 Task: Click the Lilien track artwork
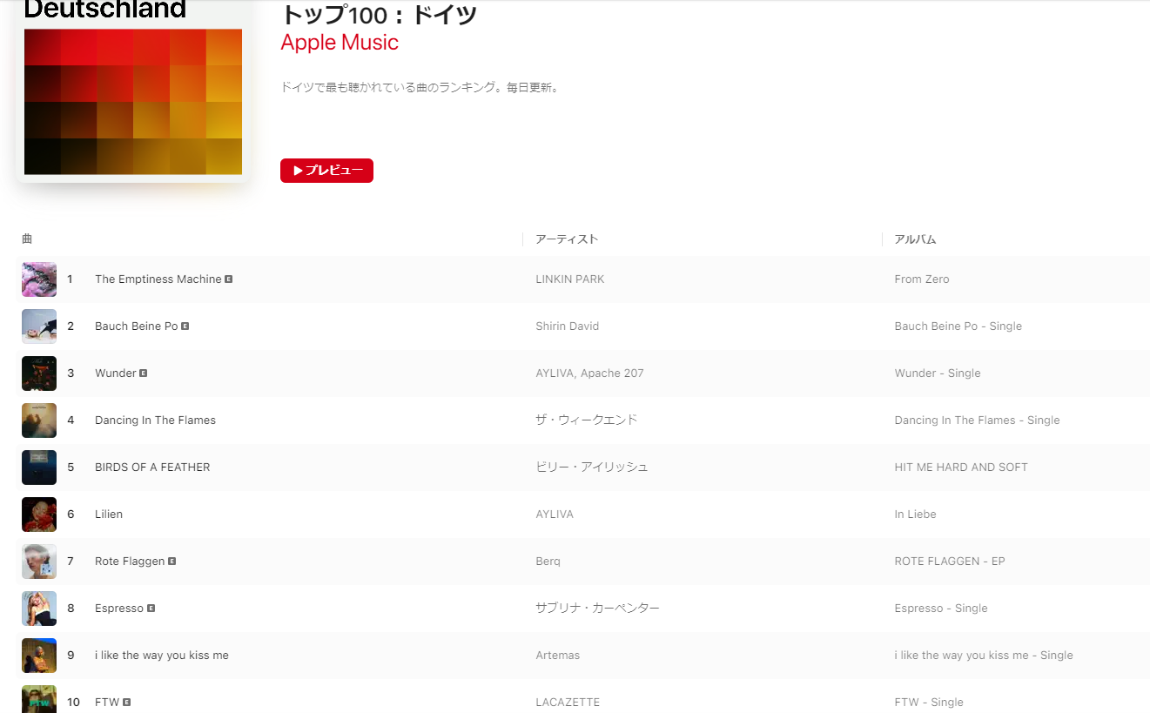[39, 515]
